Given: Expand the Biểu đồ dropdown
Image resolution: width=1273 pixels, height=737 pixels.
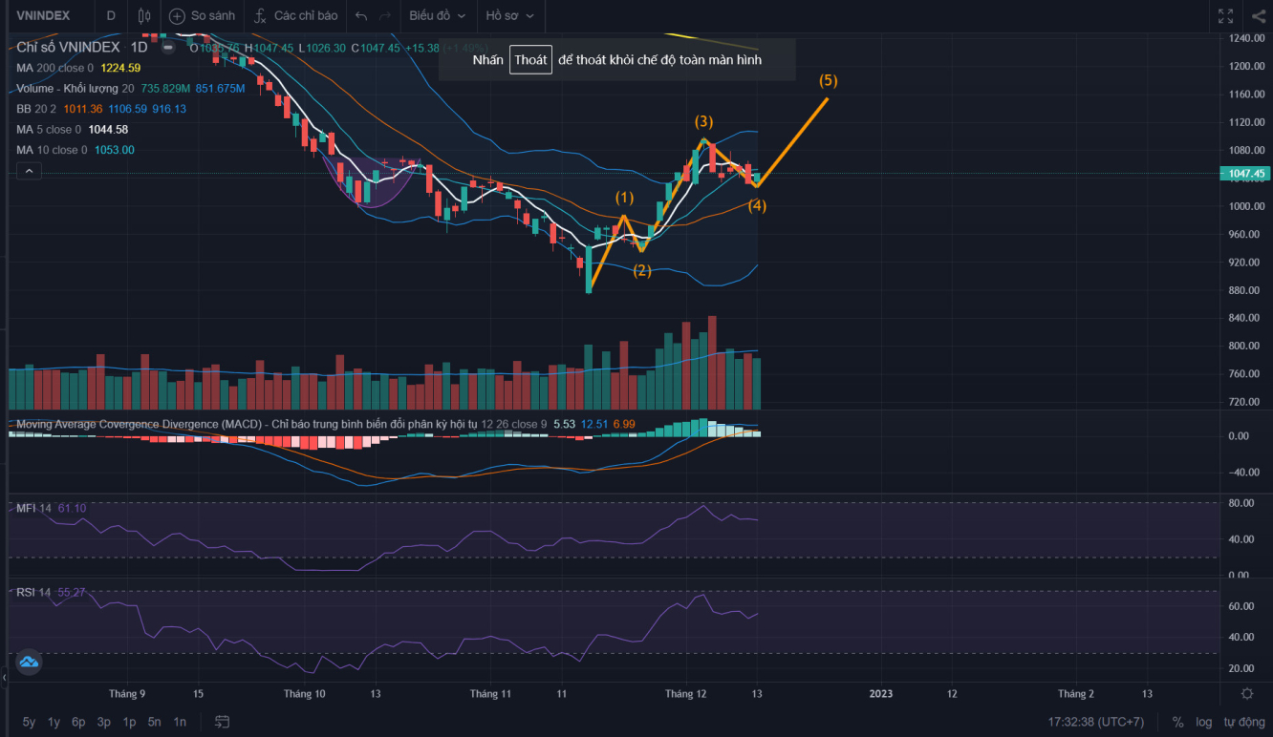Looking at the screenshot, I should coord(438,15).
